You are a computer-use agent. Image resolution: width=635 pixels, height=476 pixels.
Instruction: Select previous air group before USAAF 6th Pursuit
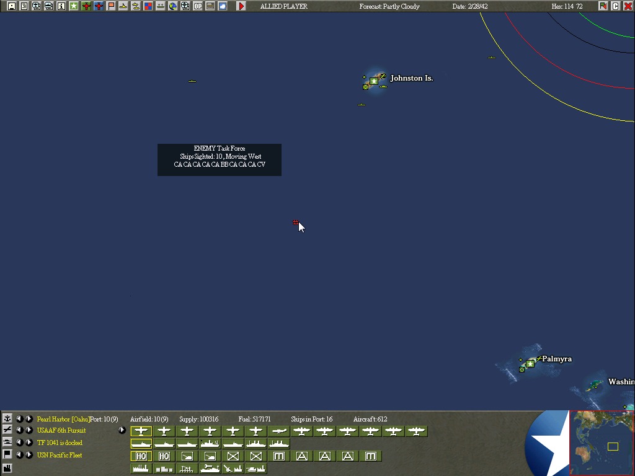19,430
